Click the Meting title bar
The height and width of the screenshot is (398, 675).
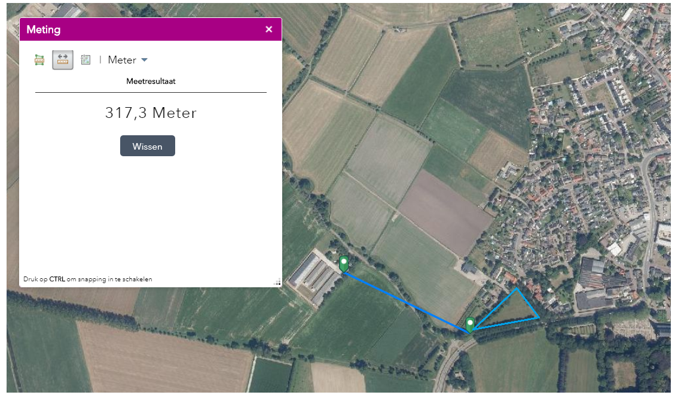(x=143, y=29)
